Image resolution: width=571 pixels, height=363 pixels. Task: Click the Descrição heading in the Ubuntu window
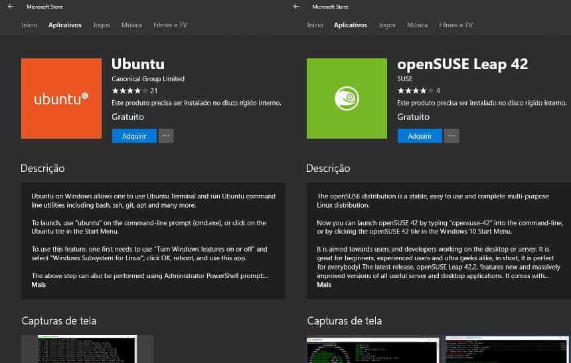[x=42, y=168]
